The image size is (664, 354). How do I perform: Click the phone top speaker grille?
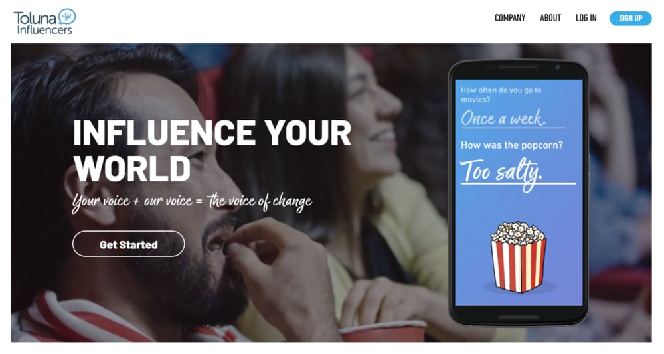[518, 67]
